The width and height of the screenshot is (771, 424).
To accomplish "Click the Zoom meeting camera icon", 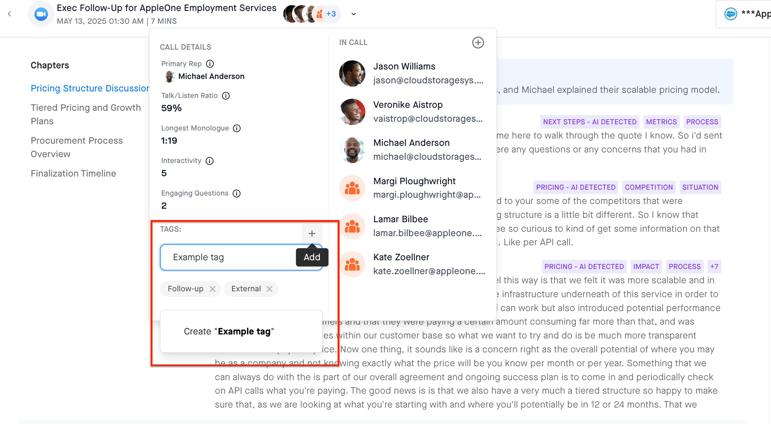I will 41,14.
